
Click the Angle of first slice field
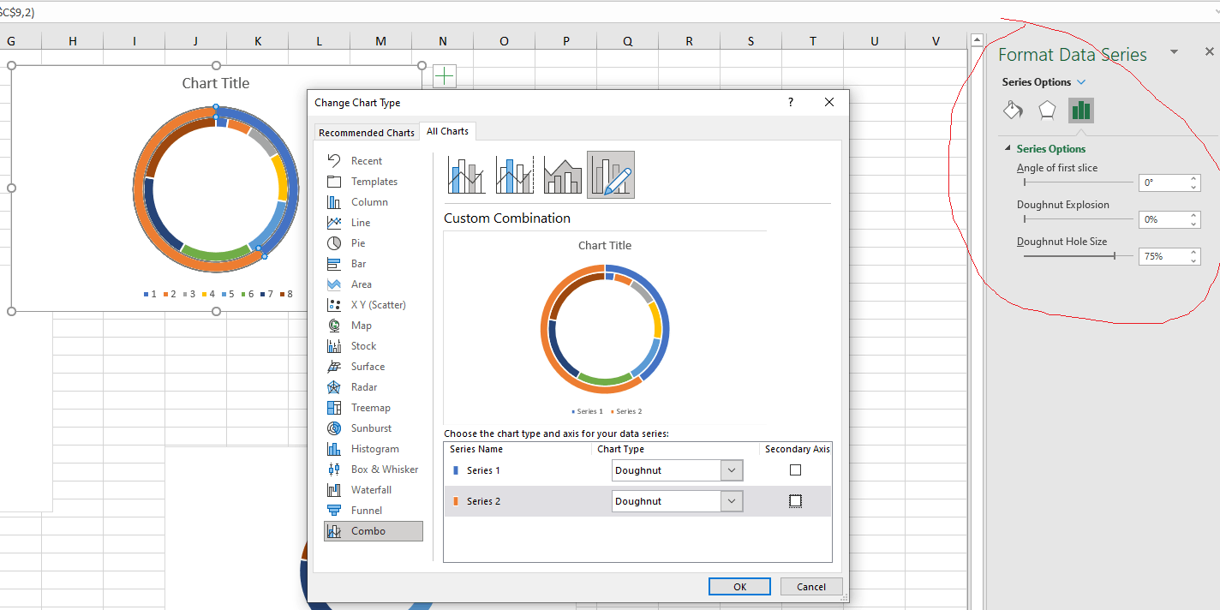pyautogui.click(x=1163, y=182)
